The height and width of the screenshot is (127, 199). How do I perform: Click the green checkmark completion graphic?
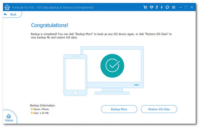[112, 66]
